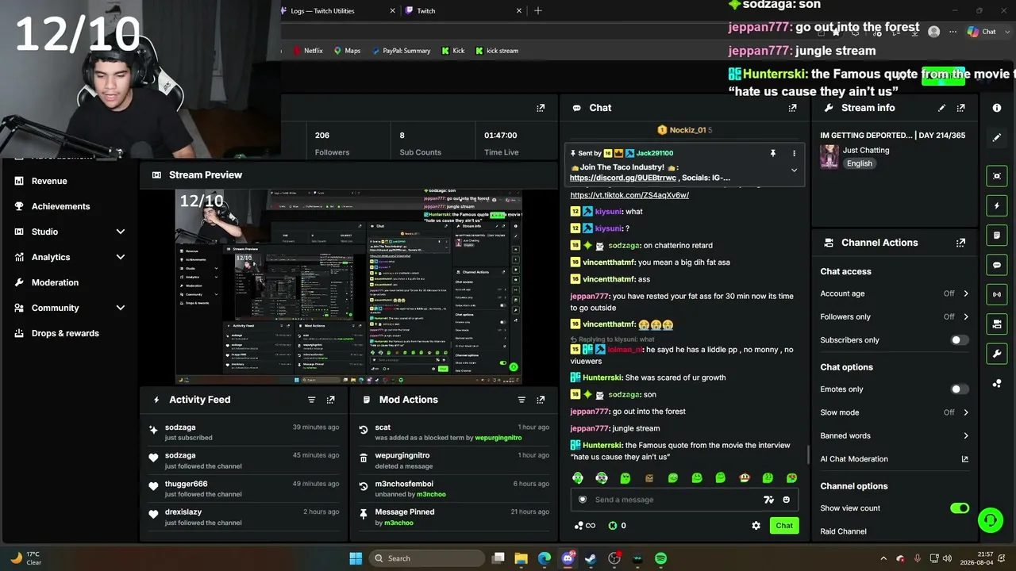Pop out the Chat panel

pos(792,108)
